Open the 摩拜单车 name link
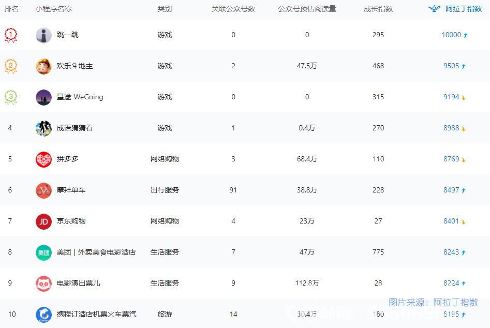 click(x=71, y=190)
